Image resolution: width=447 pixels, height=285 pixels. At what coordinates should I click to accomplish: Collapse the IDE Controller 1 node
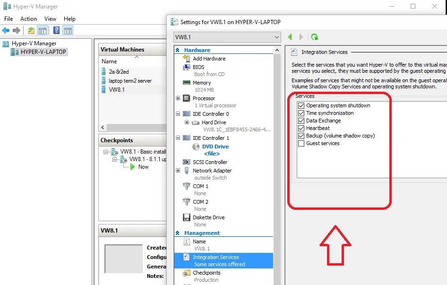click(x=178, y=138)
